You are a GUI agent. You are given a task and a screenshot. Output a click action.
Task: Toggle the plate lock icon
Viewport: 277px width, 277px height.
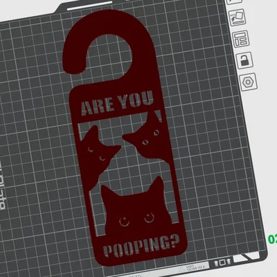tap(244, 60)
